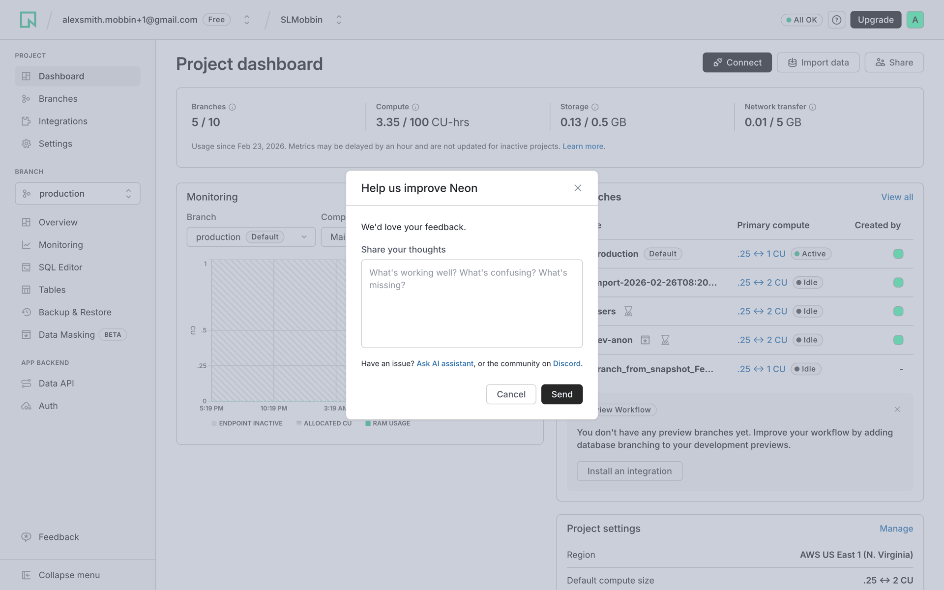Image resolution: width=944 pixels, height=590 pixels.
Task: Click the Upgrade button
Action: [876, 20]
